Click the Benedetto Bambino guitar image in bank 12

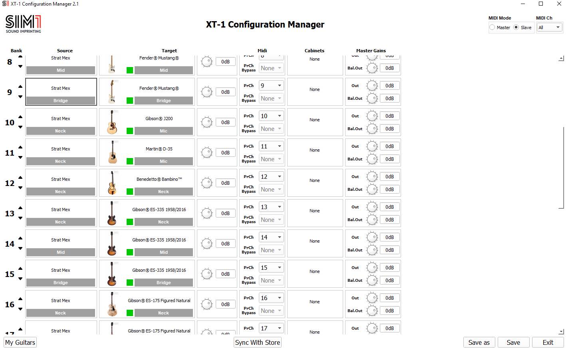(x=112, y=183)
